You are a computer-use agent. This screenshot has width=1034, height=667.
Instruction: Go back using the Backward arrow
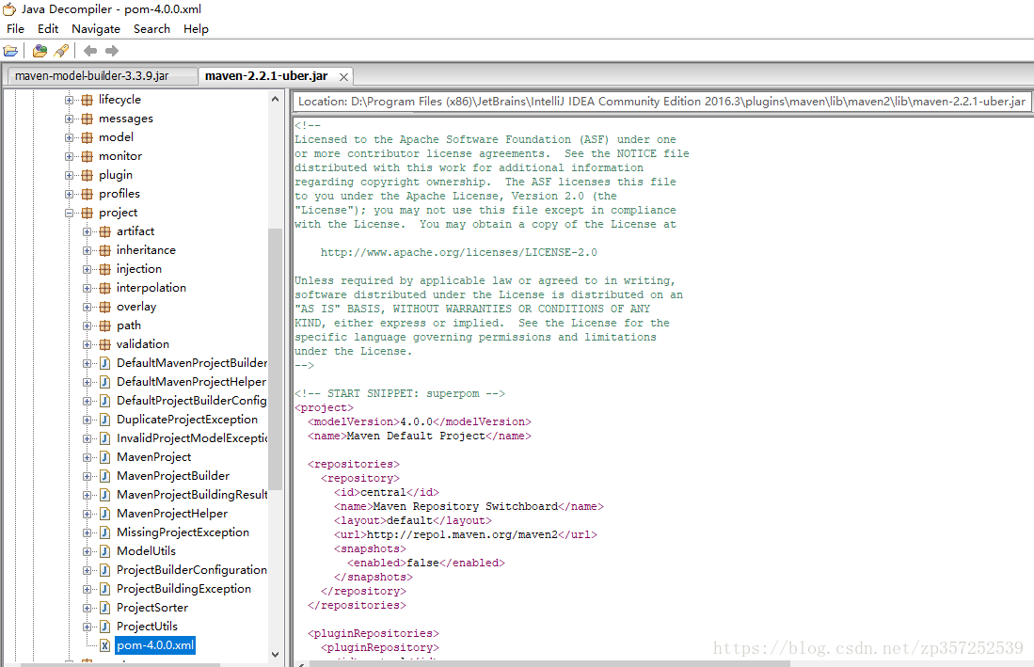[90, 51]
